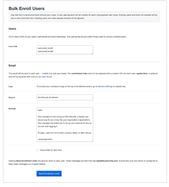The image size is (169, 187).
Task: Go to General Settings link
Action: (105, 87)
